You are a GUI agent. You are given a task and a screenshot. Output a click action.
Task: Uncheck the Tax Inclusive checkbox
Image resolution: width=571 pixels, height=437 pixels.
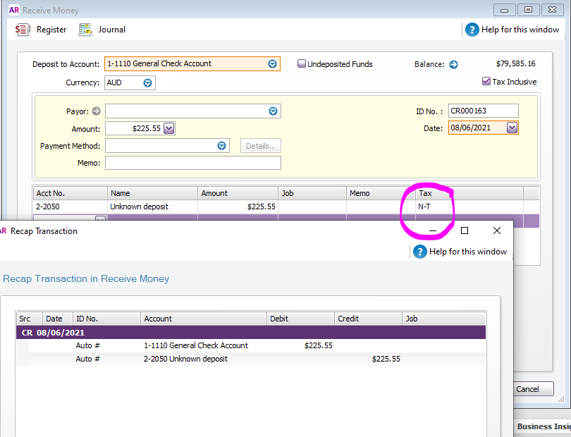486,82
